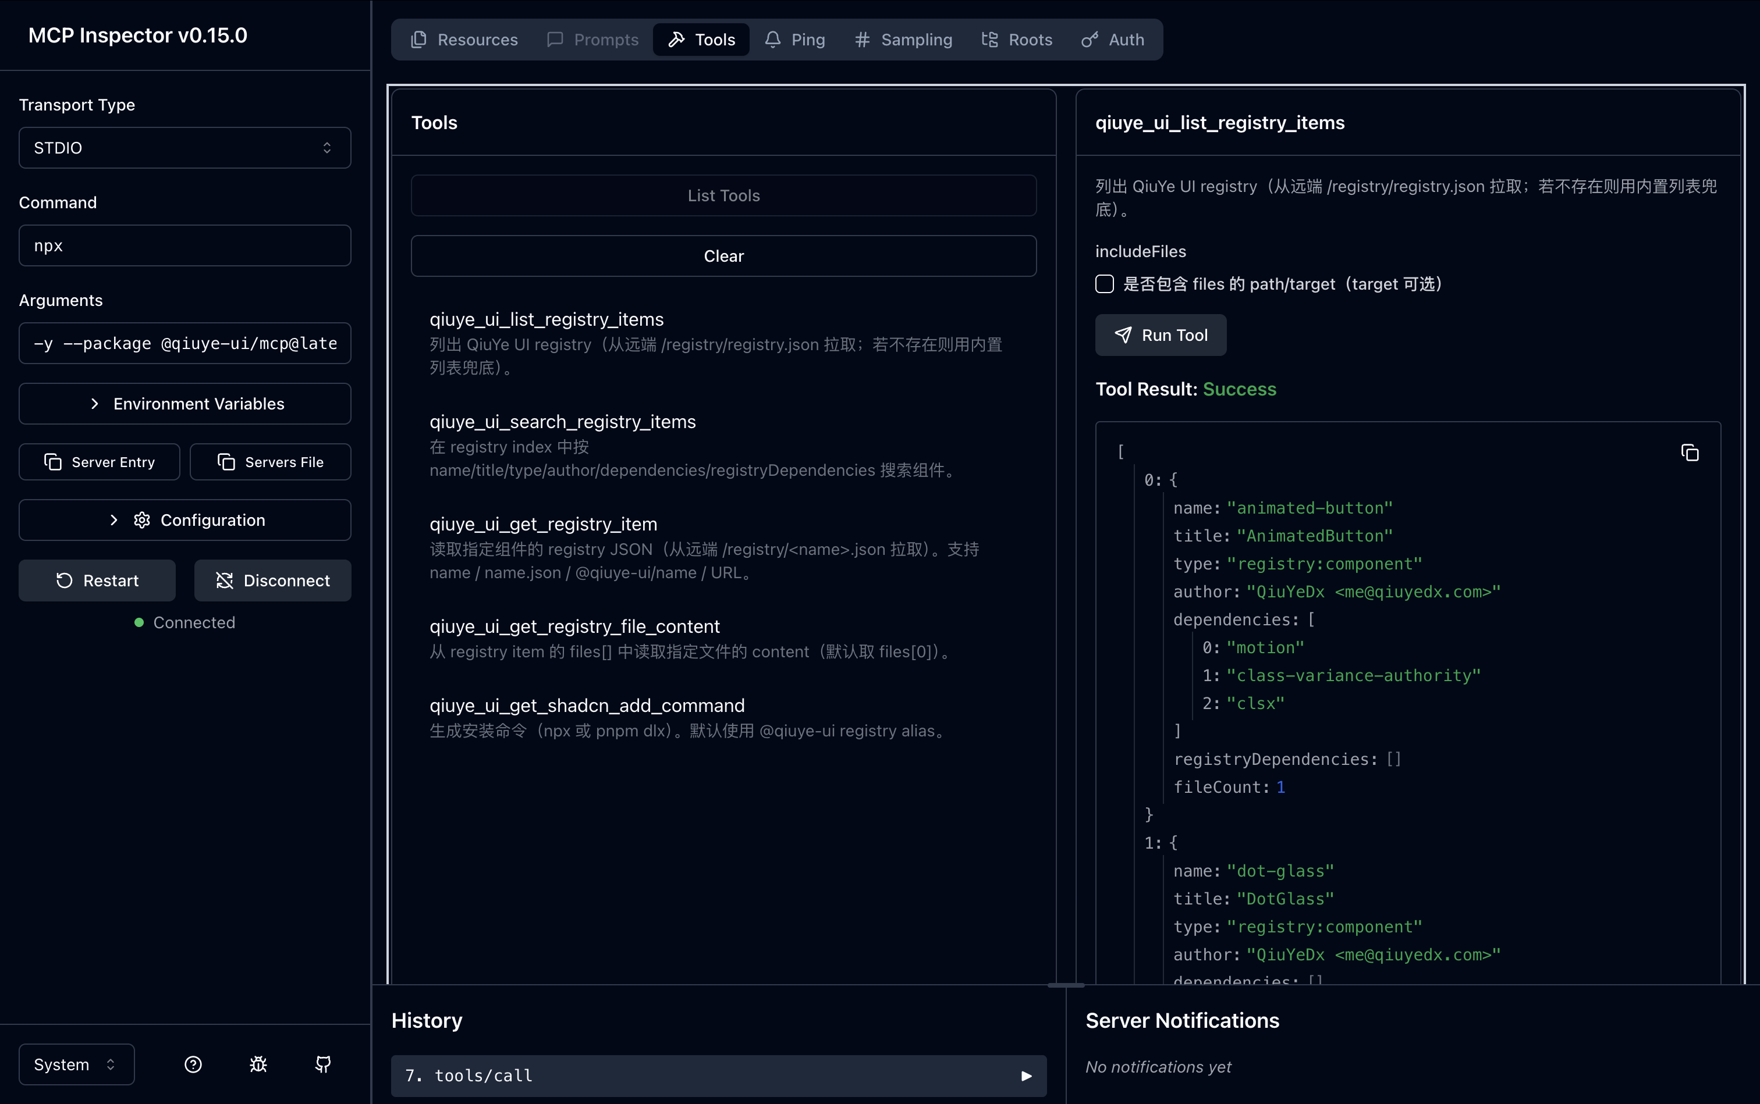Expand the tools/call history entry
Screen dimensions: 1760x1104
pyautogui.click(x=718, y=1075)
